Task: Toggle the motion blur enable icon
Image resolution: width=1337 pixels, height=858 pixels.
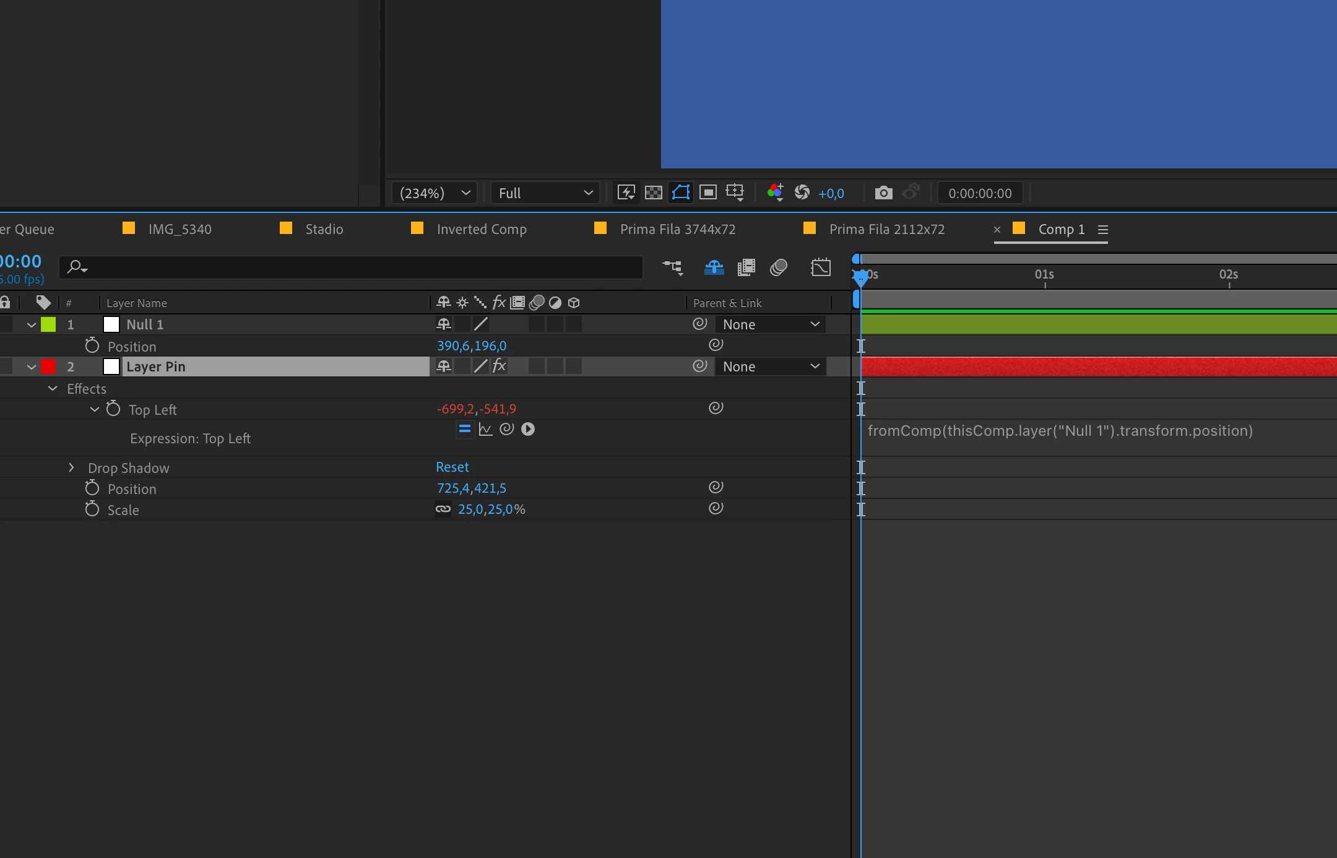Action: pos(779,267)
